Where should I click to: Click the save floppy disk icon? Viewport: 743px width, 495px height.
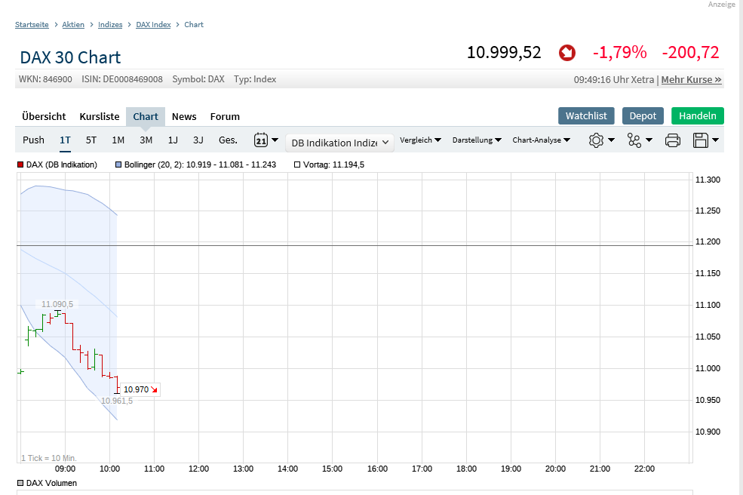pos(700,140)
